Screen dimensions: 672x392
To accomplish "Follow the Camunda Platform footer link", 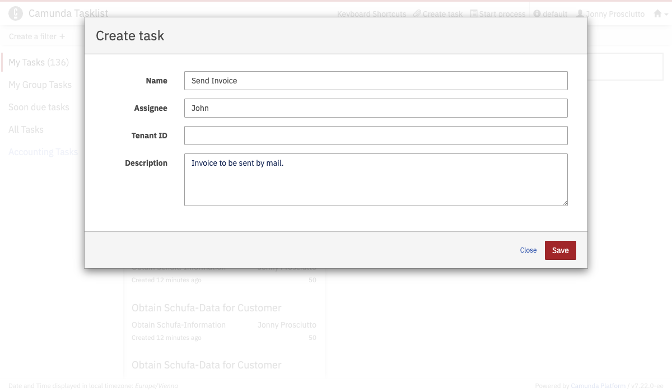I will 599,386.
